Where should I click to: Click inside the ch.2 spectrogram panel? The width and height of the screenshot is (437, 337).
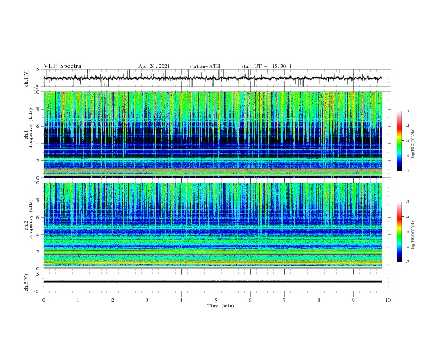point(213,226)
